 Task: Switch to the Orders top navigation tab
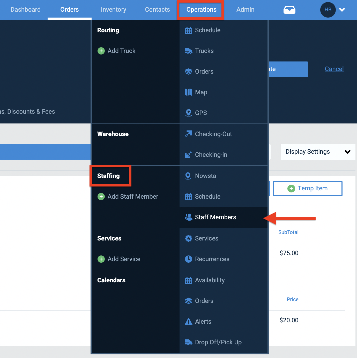70,10
